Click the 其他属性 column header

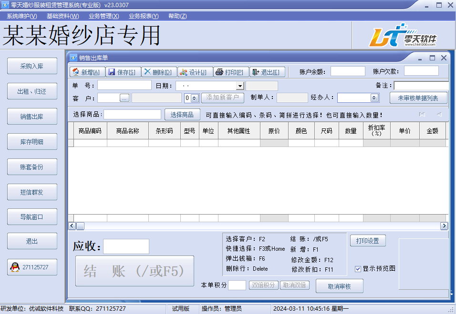(x=239, y=131)
